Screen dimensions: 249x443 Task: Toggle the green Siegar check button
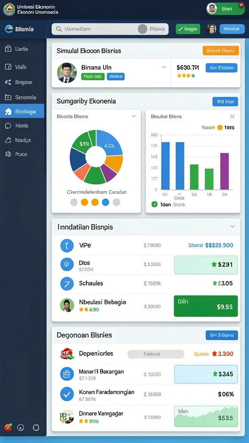point(188,29)
